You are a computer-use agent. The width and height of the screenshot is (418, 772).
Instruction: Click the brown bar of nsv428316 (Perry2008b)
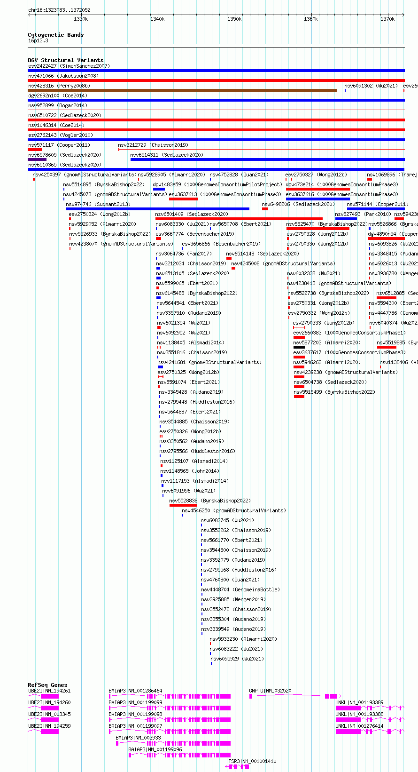[182, 90]
